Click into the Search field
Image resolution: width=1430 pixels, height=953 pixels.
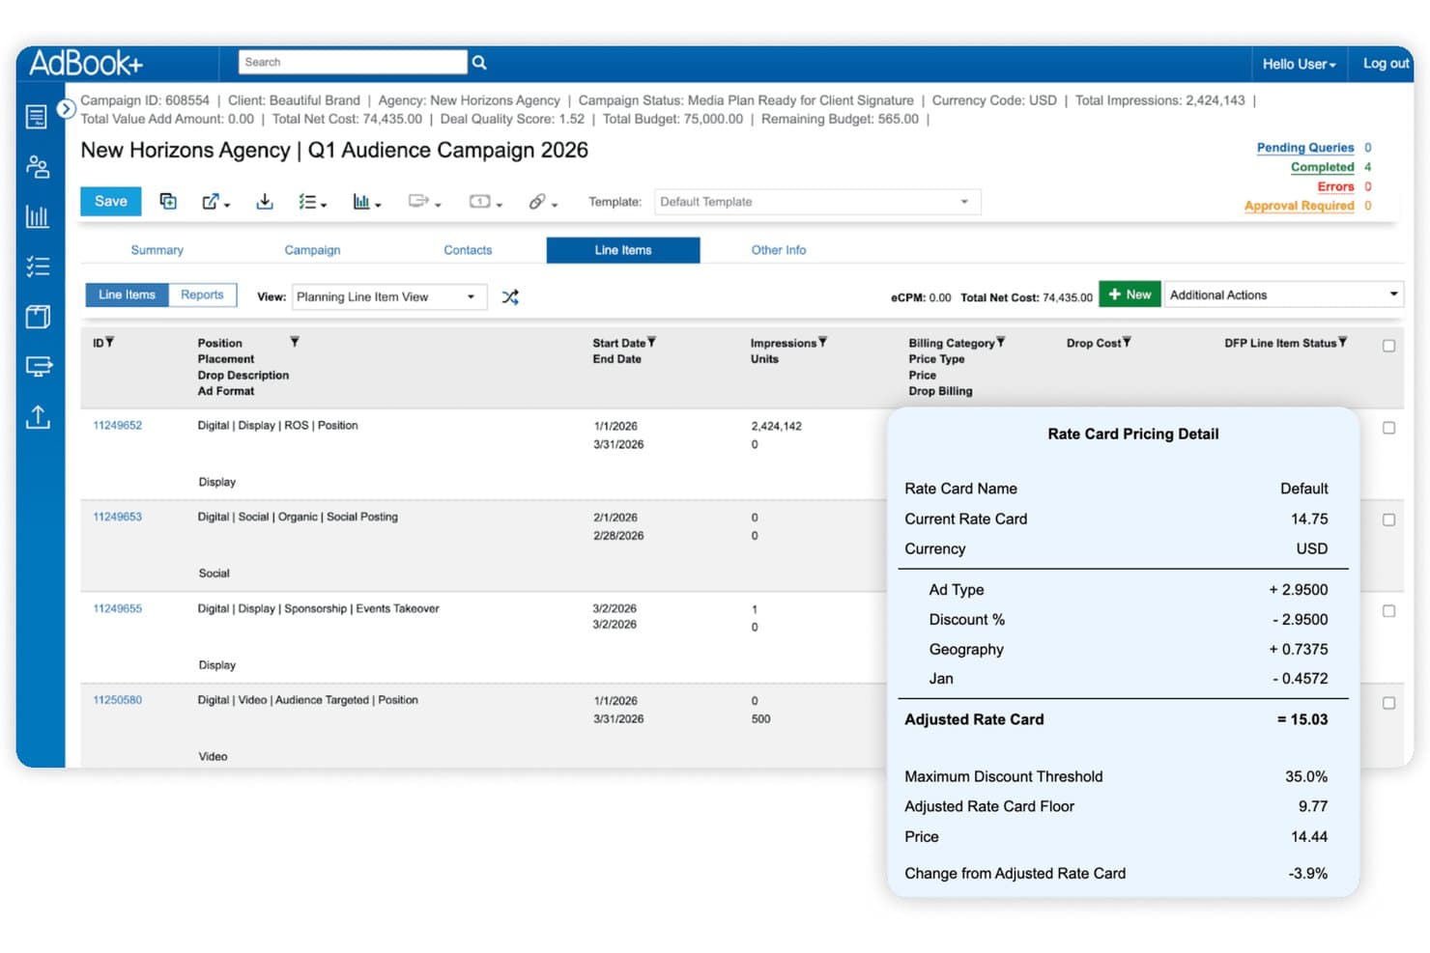[353, 62]
